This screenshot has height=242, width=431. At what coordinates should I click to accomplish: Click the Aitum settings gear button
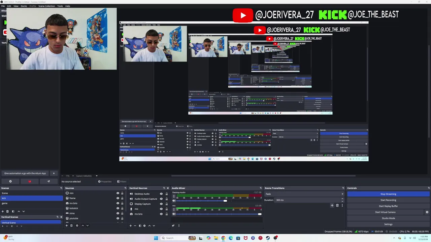10,182
